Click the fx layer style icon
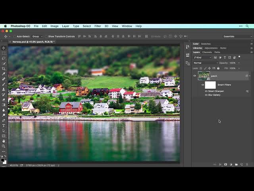 click(x=220, y=164)
